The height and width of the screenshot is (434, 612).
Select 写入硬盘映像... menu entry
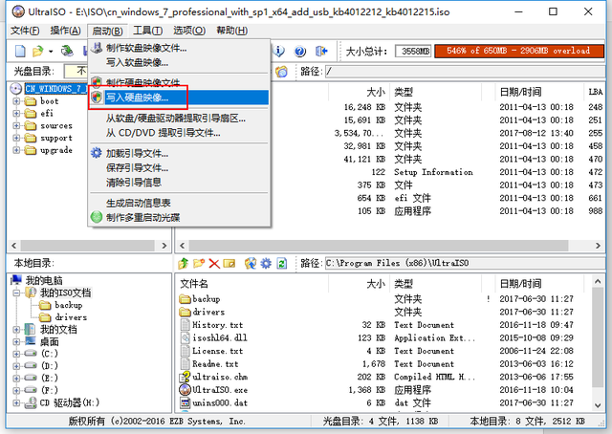[180, 98]
